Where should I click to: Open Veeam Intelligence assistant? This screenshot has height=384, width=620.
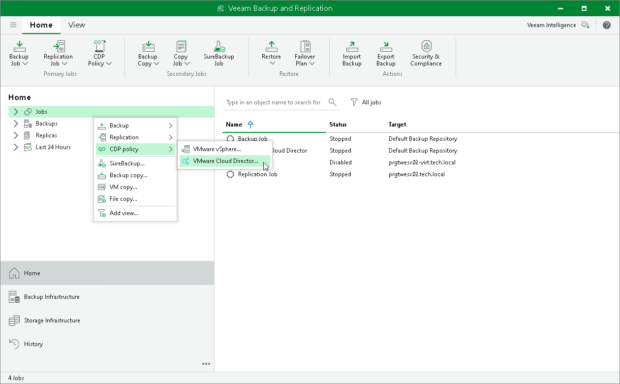tap(558, 25)
